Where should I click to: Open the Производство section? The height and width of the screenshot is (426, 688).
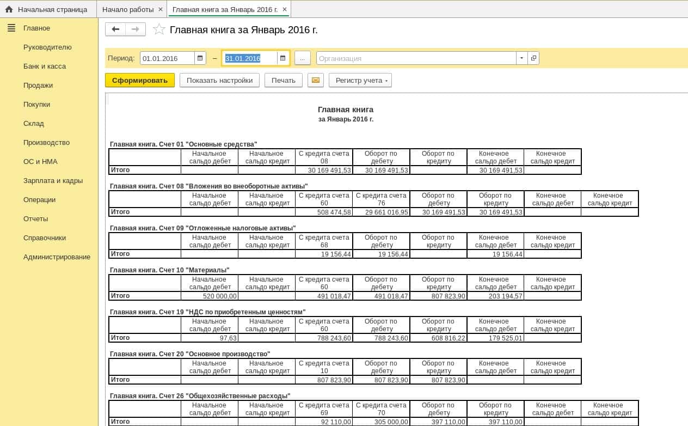point(47,142)
